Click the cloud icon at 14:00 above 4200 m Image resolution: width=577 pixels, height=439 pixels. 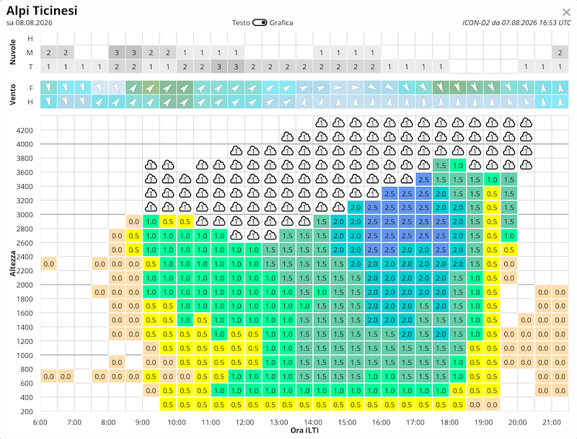click(322, 123)
